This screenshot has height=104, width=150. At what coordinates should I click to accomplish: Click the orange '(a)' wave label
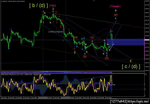coord(76,37)
